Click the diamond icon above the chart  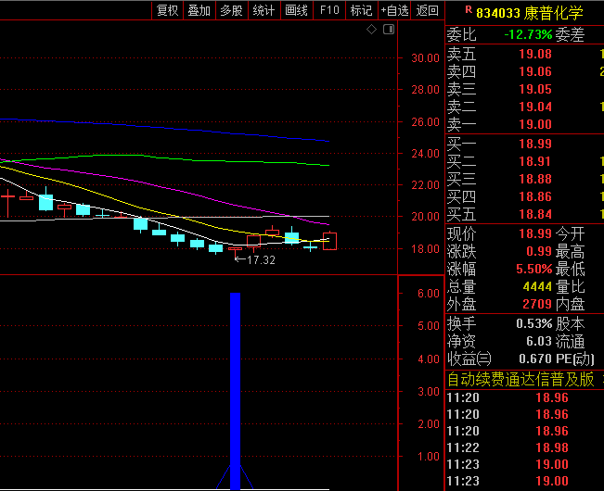click(x=371, y=30)
